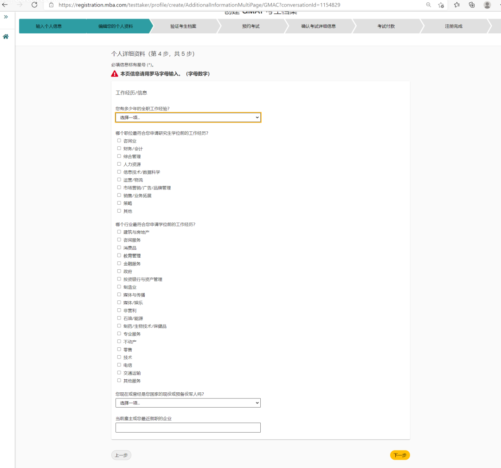The width and height of the screenshot is (501, 468).
Task: Click the browser back arrow
Action: 5,5
